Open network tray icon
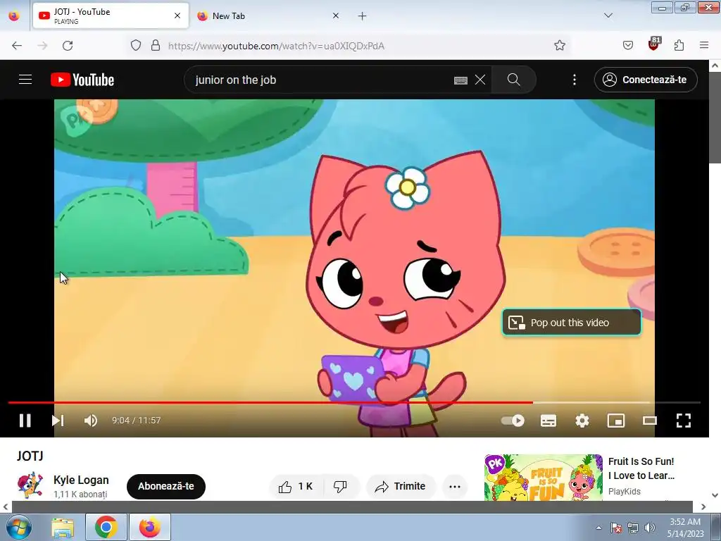Viewport: 721px width, 541px height. [x=633, y=528]
